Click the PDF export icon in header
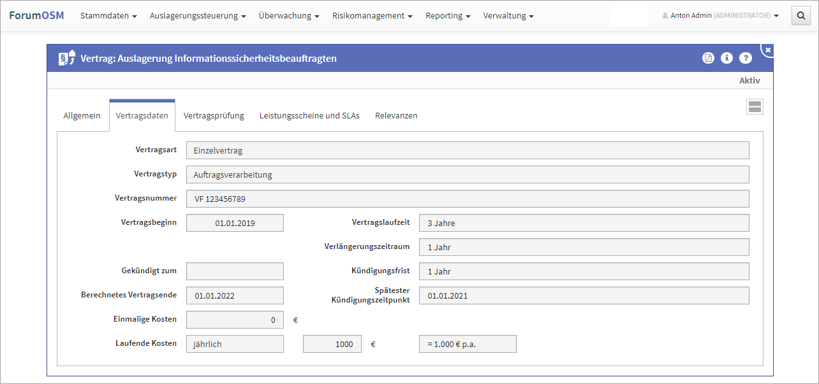Image resolution: width=819 pixels, height=384 pixels. [x=708, y=58]
